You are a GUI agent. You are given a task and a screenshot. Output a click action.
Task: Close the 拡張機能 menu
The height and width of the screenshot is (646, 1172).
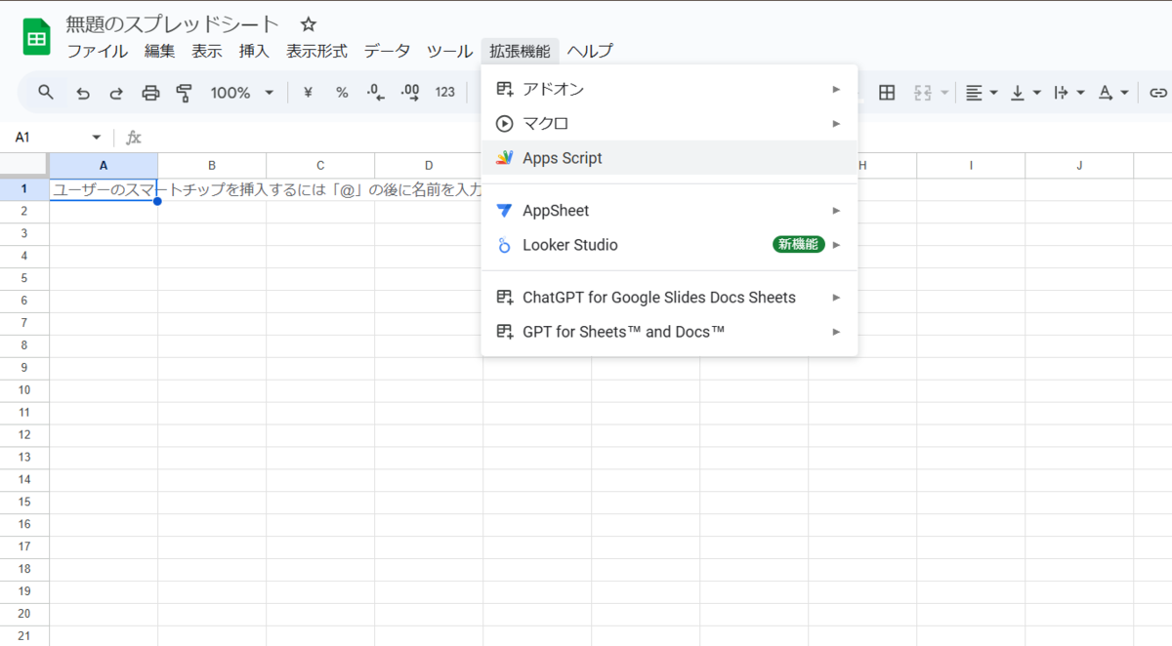[521, 52]
